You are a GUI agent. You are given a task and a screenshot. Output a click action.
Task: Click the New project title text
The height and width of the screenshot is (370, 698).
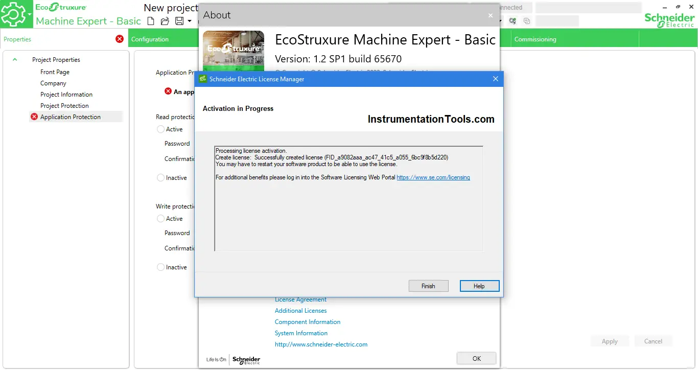click(x=171, y=8)
